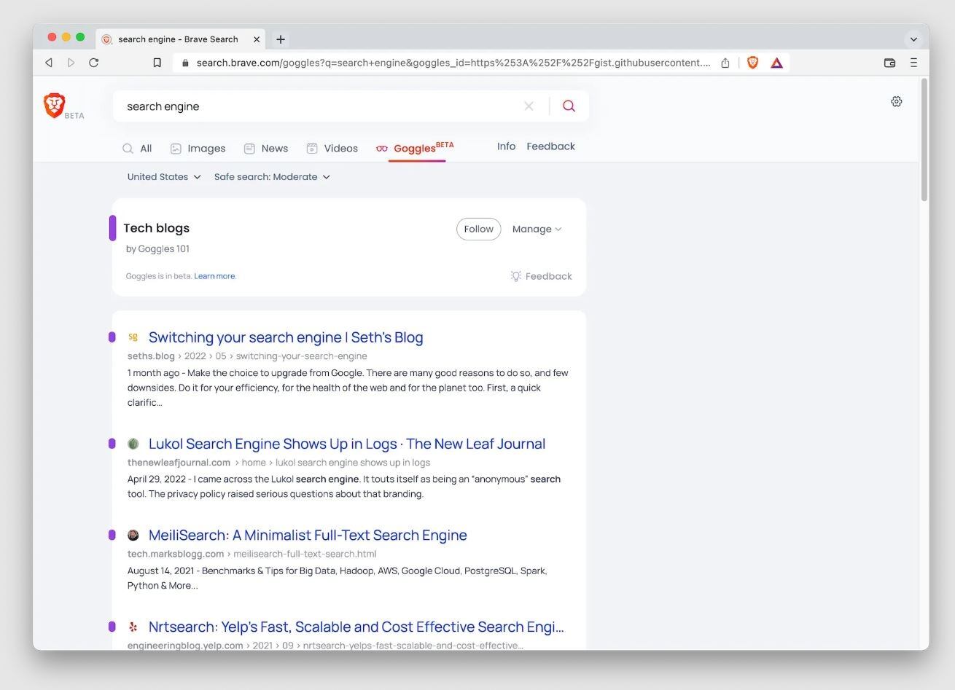Open Switching your search engine result
955x690 pixels.
click(286, 337)
